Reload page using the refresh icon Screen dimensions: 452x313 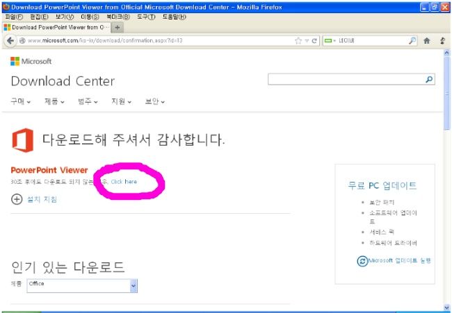(x=314, y=41)
